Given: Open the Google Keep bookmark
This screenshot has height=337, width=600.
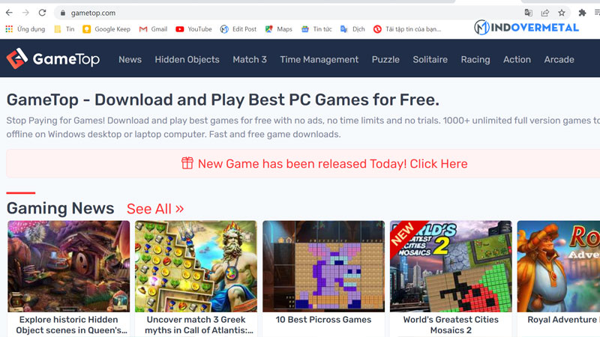Looking at the screenshot, I should (x=106, y=29).
